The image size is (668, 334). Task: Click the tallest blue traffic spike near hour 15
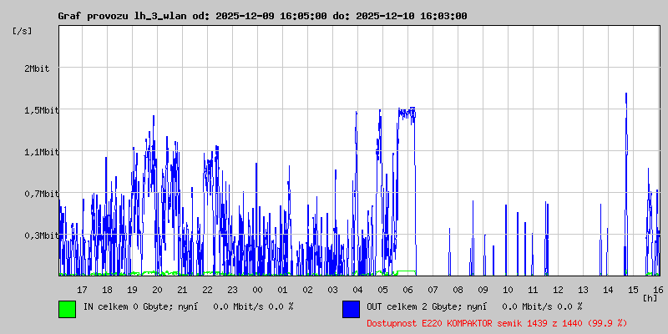(626, 183)
